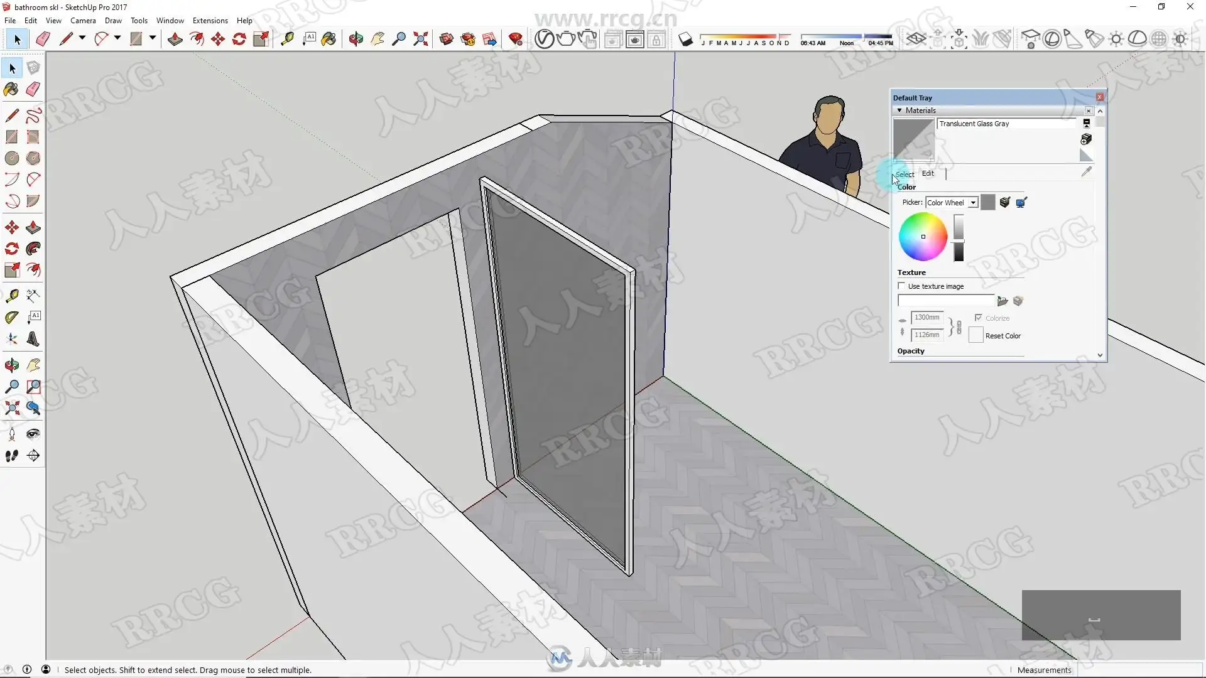The height and width of the screenshot is (678, 1206).
Task: Adjust the brightness value slider
Action: pos(959,237)
